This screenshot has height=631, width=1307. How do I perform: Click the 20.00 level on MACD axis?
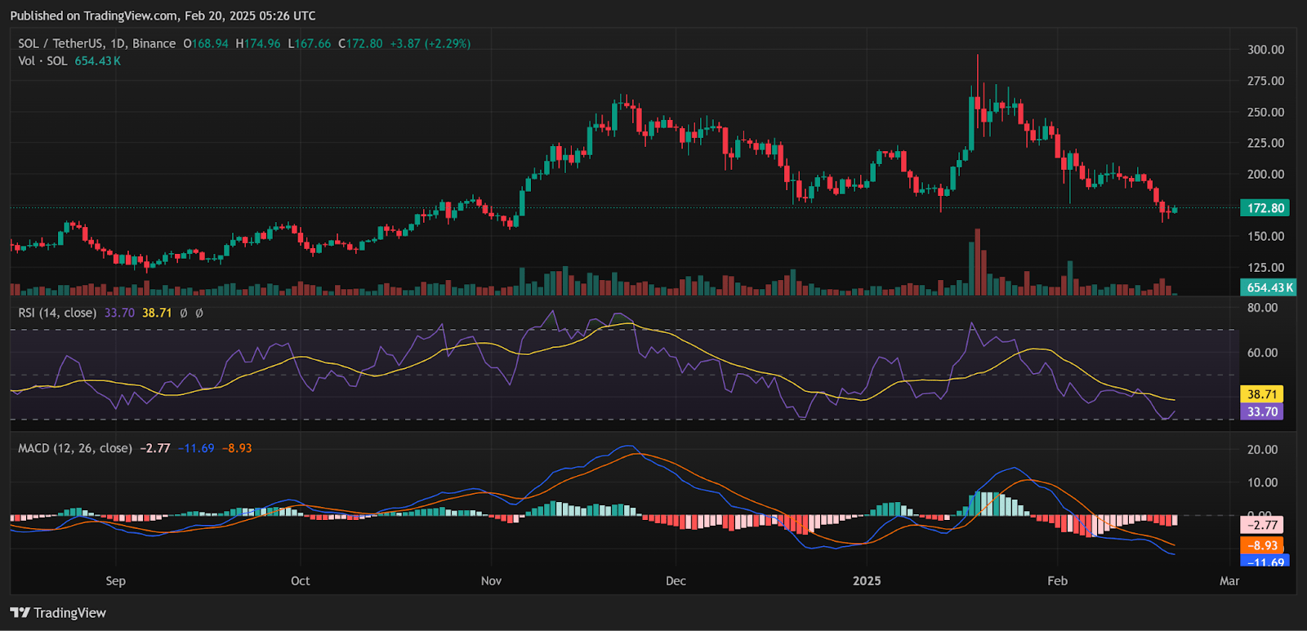coord(1262,450)
